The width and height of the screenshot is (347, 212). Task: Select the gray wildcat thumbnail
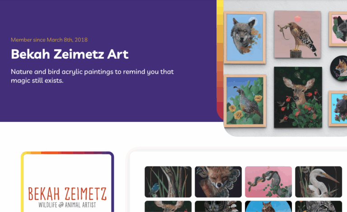tap(319, 206)
